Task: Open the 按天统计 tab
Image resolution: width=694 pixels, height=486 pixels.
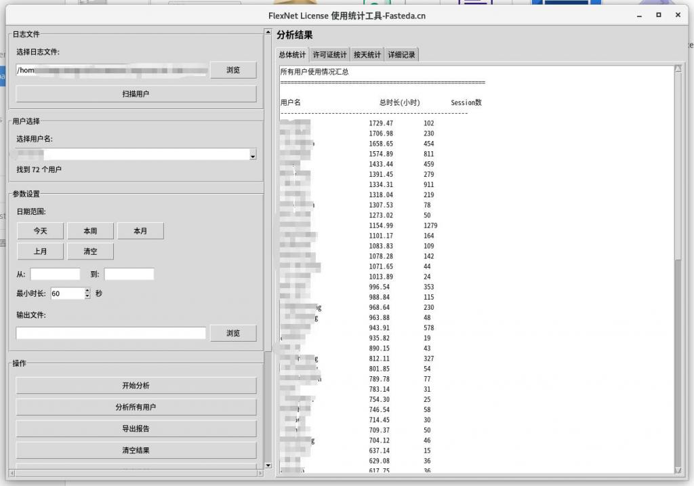Action: 367,54
